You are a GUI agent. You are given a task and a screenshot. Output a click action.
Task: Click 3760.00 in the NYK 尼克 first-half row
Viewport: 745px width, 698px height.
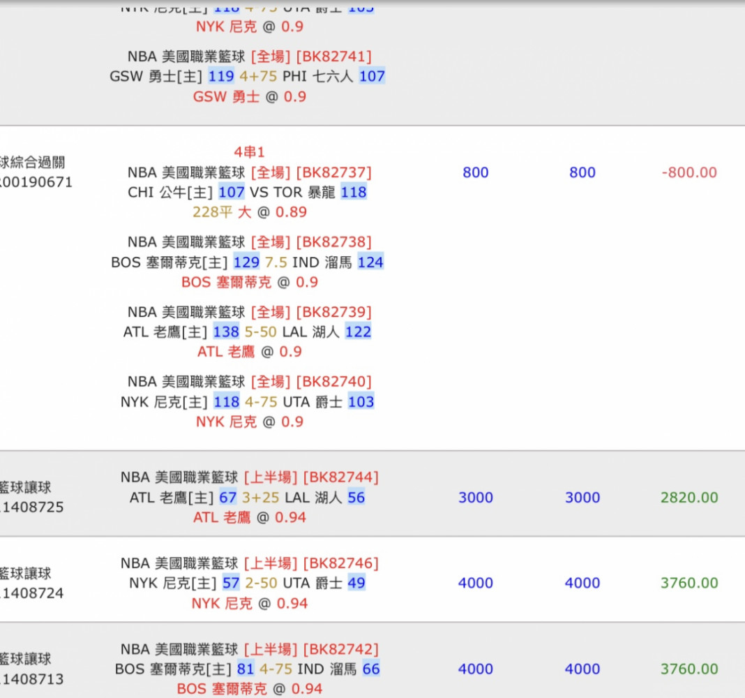(x=689, y=583)
